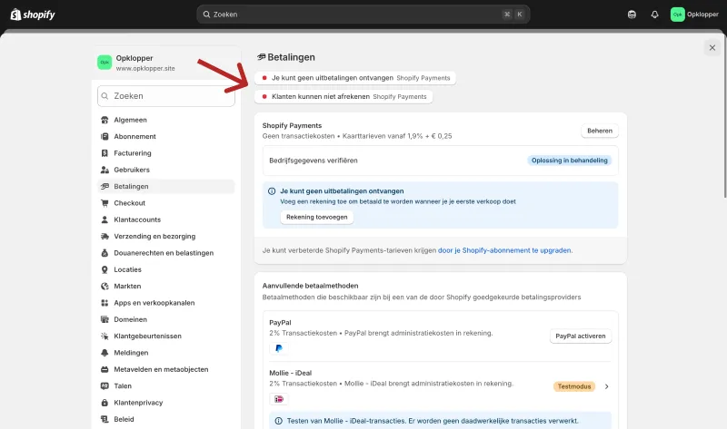The height and width of the screenshot is (429, 727).
Task: Click the PayPal activeren button
Action: [581, 336]
